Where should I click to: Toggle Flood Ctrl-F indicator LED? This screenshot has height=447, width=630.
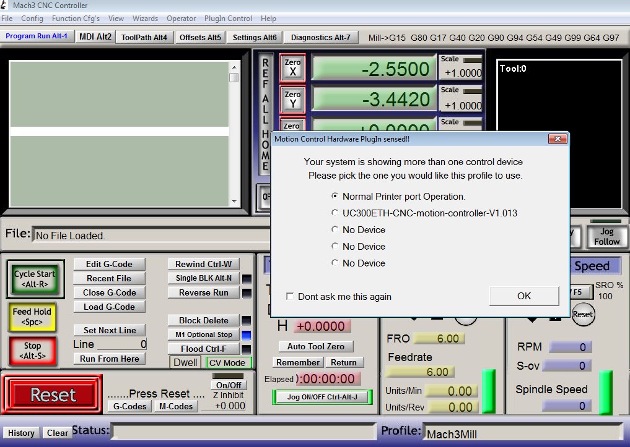[x=247, y=349]
